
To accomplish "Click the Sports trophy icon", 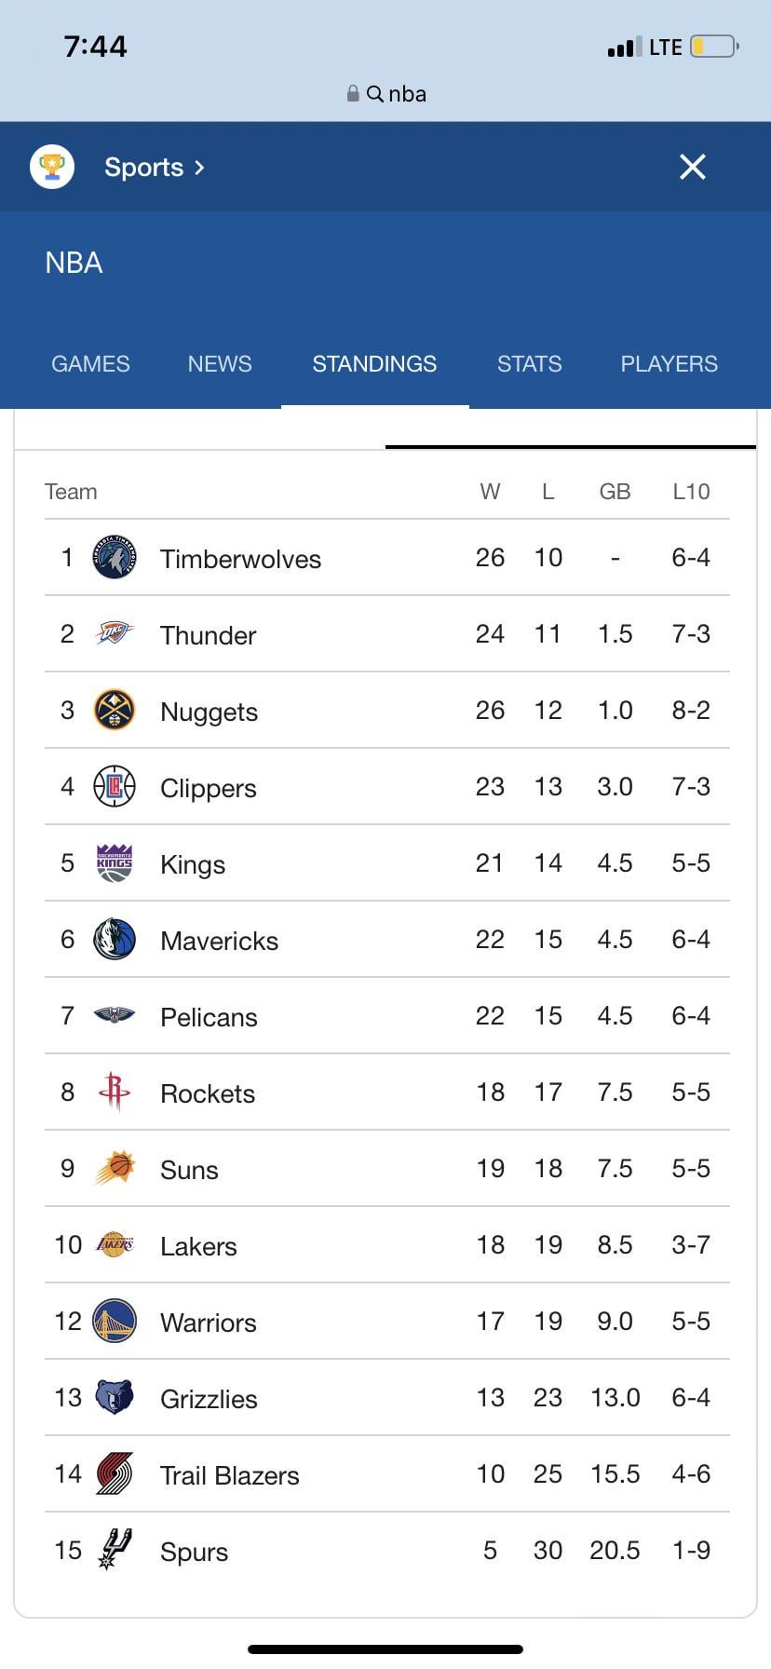I will [52, 168].
